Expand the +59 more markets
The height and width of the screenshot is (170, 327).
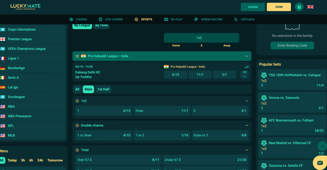point(244,74)
